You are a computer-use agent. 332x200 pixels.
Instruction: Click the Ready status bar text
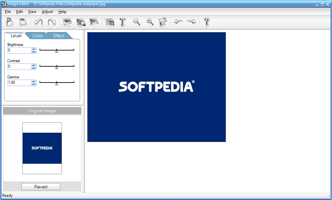click(7, 195)
